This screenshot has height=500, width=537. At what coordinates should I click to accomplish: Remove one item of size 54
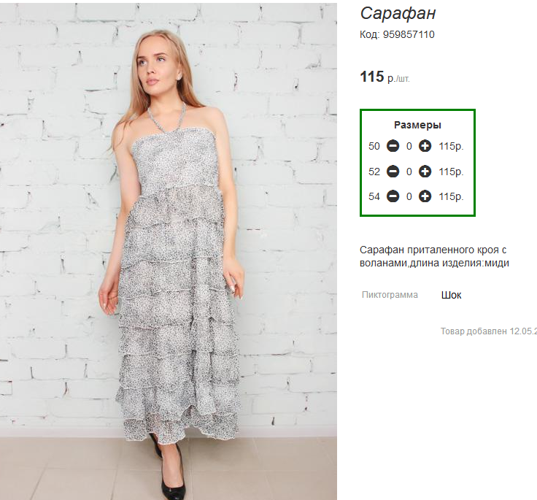pyautogui.click(x=393, y=196)
